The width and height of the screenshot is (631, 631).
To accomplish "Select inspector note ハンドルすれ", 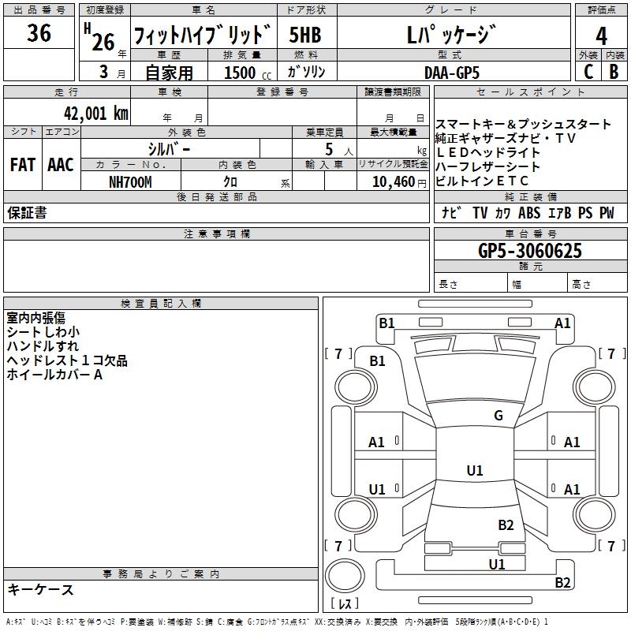I will pyautogui.click(x=43, y=346).
